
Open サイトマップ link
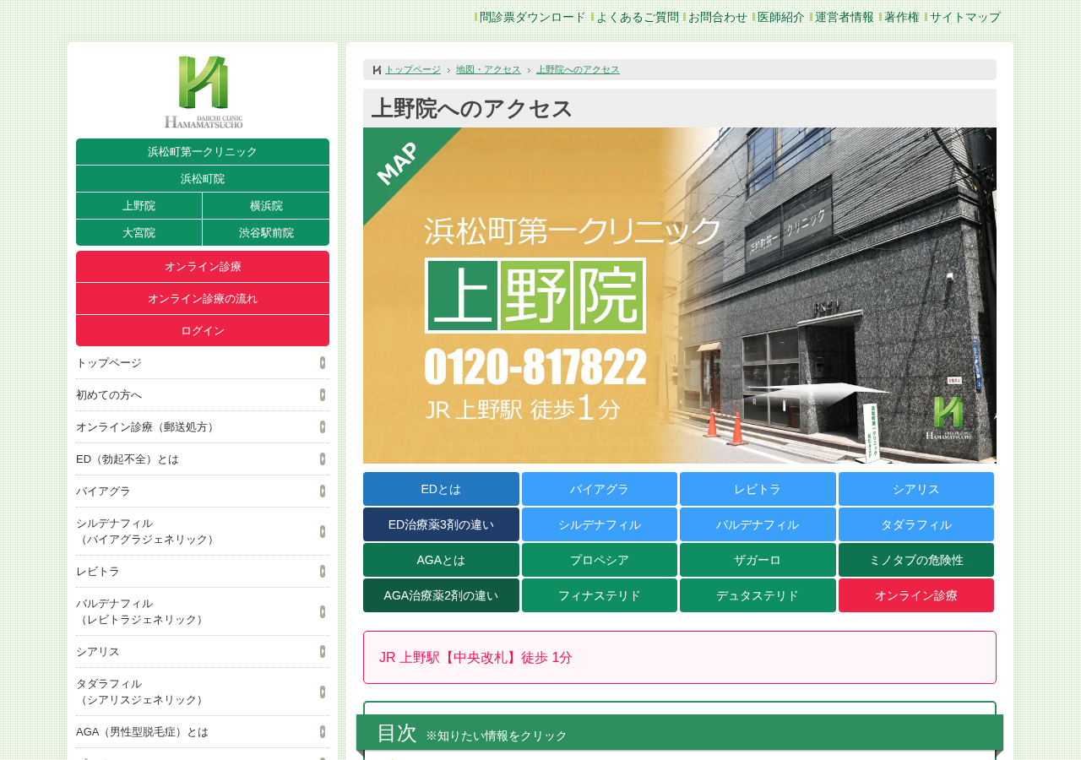(x=964, y=17)
